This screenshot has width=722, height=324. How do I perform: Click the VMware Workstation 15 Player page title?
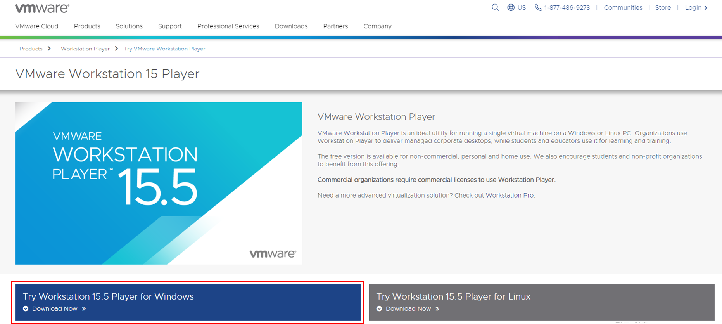(x=107, y=74)
